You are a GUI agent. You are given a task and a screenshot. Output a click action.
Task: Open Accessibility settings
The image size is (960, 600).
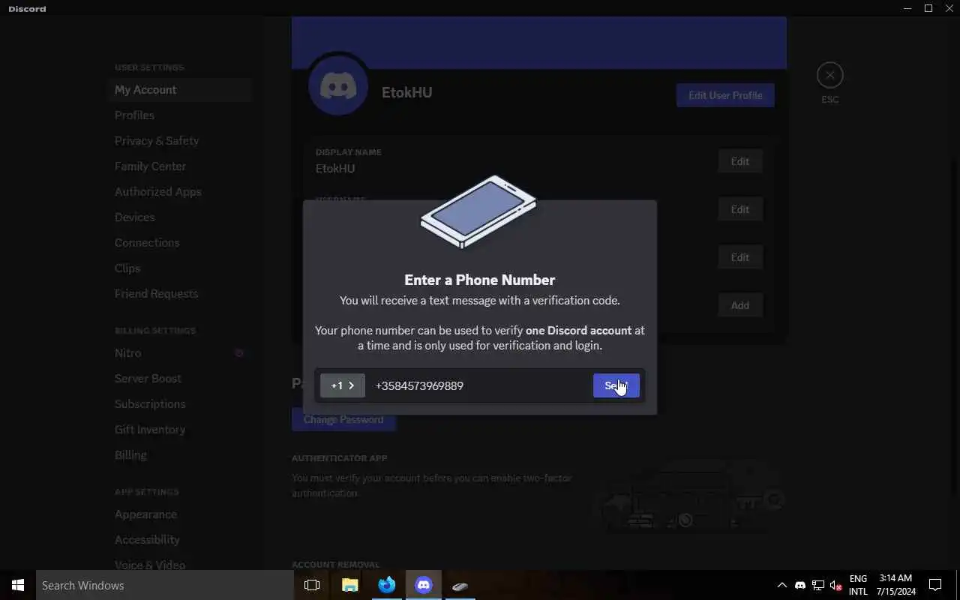(x=179, y=539)
